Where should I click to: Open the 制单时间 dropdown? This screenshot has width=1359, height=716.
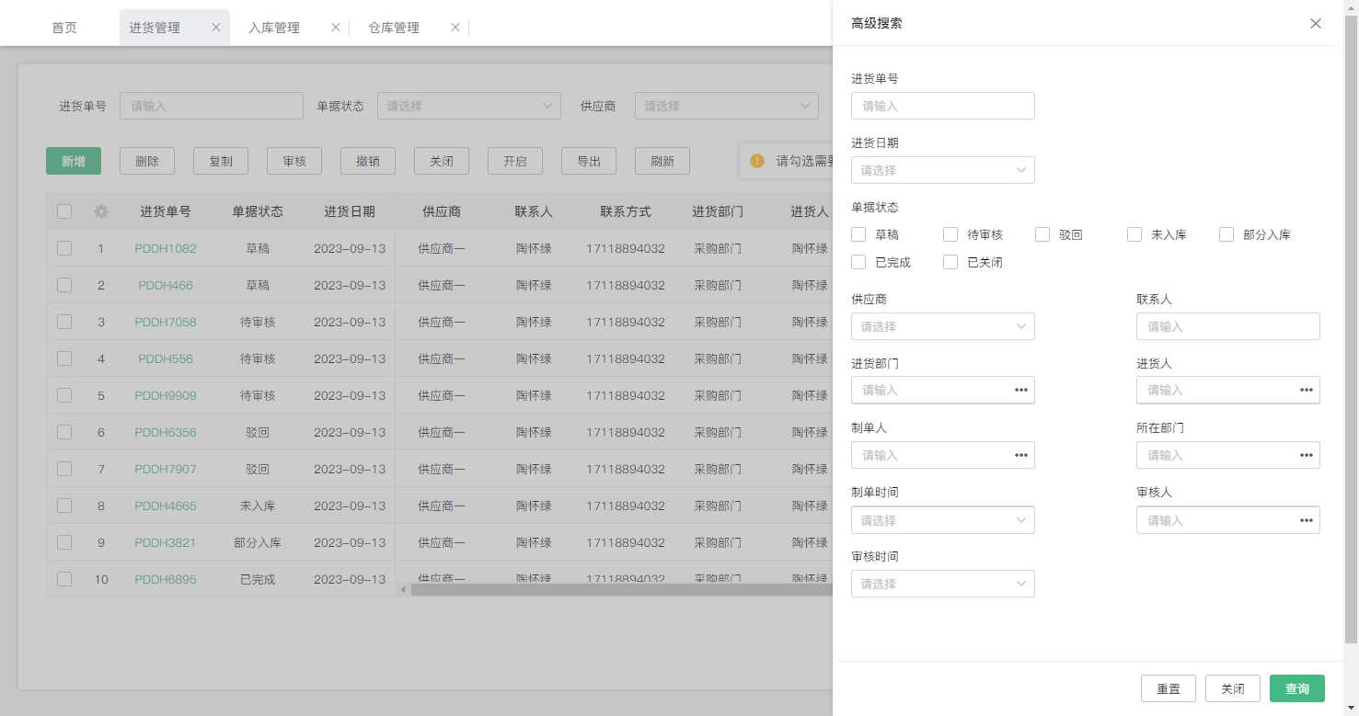[x=943, y=520]
